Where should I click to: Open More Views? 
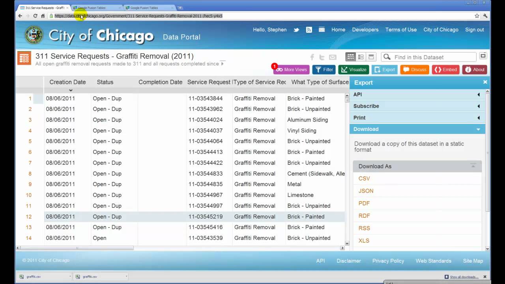click(x=291, y=69)
